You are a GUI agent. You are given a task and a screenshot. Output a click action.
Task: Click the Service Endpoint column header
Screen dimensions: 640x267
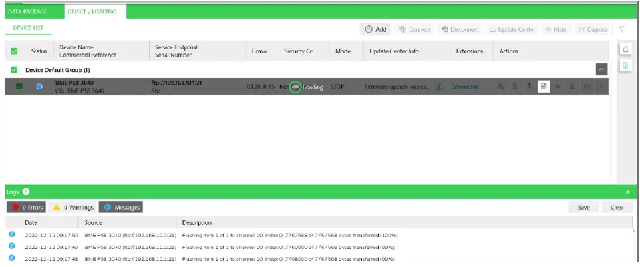(x=178, y=47)
